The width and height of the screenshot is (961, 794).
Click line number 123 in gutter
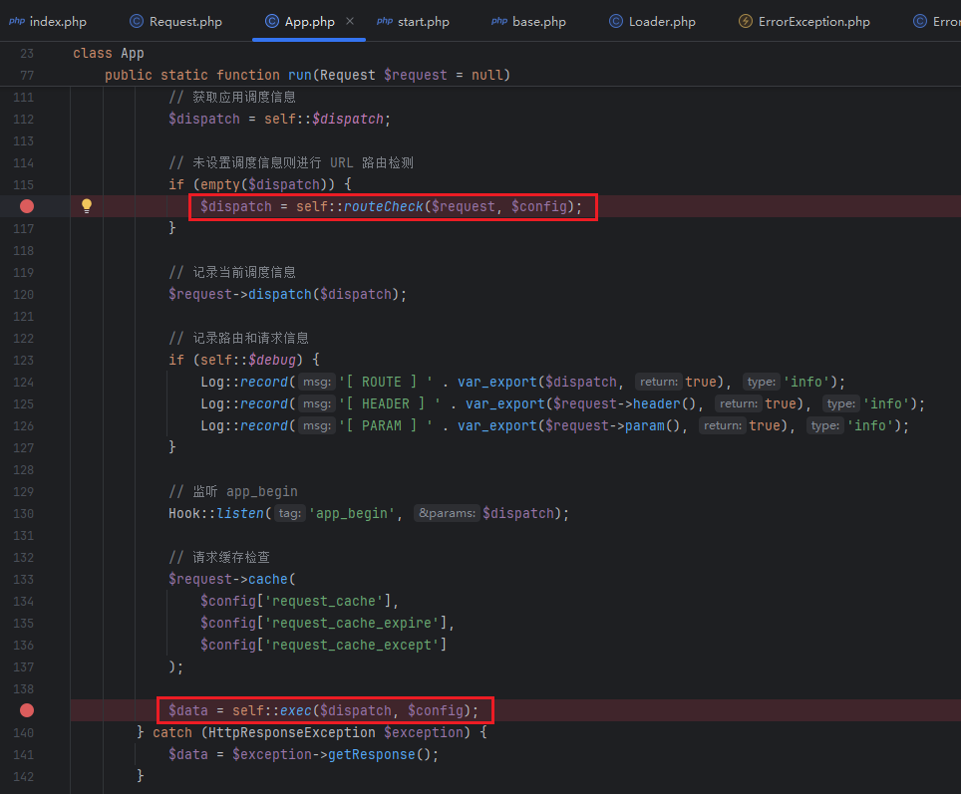click(x=23, y=361)
